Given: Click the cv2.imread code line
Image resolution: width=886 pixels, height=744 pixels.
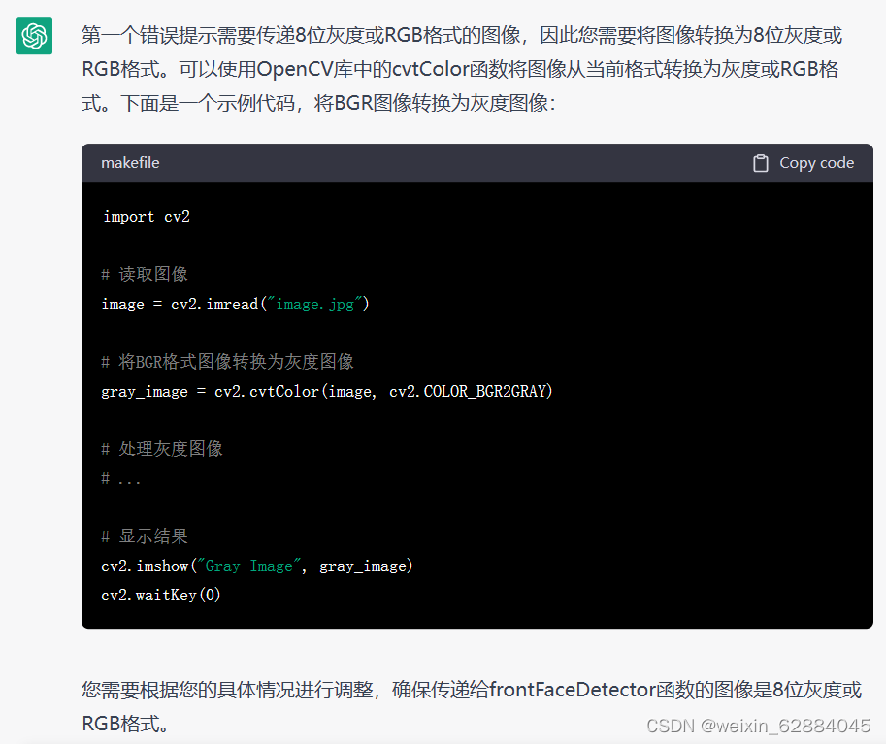Looking at the screenshot, I should pos(235,305).
